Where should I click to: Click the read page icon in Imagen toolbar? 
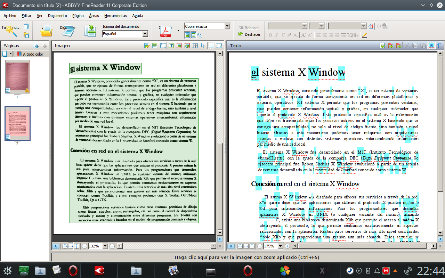click(x=155, y=46)
